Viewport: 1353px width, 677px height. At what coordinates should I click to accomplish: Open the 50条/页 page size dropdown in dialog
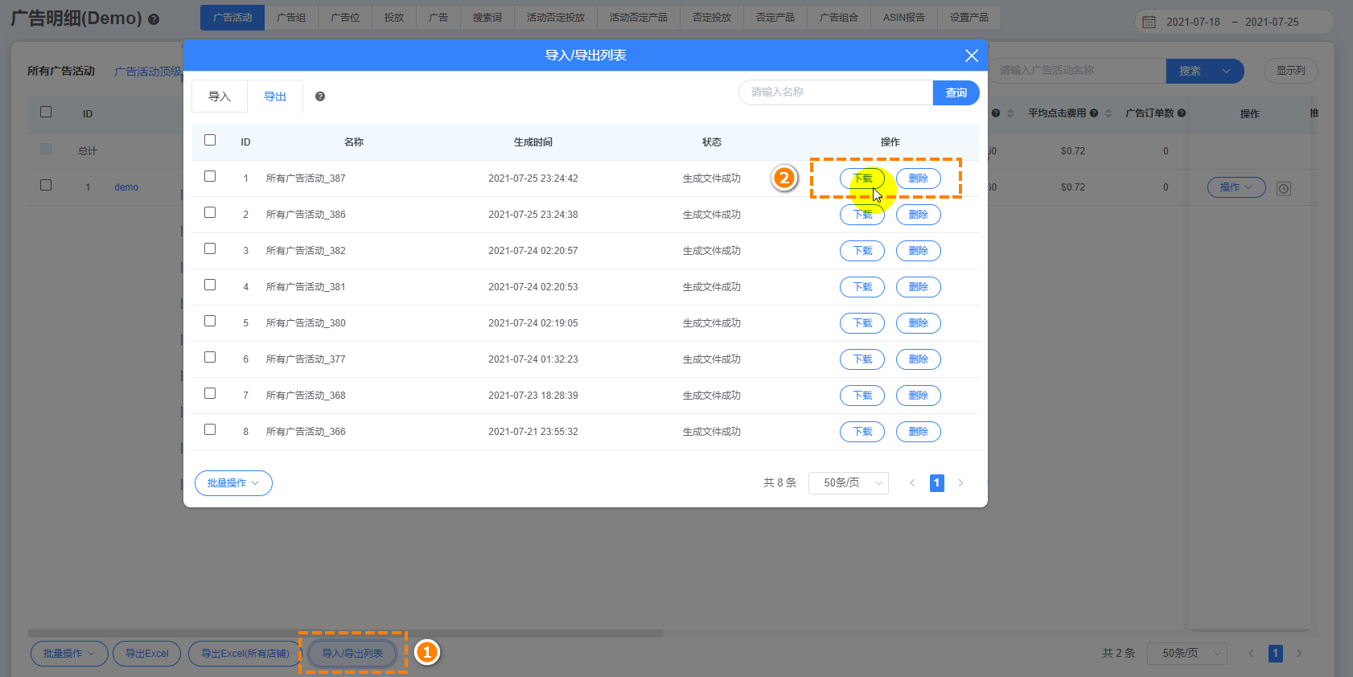[x=849, y=483]
